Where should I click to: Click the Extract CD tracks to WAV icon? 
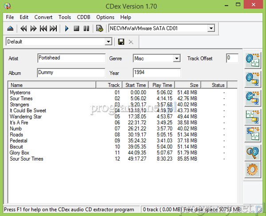252,61
